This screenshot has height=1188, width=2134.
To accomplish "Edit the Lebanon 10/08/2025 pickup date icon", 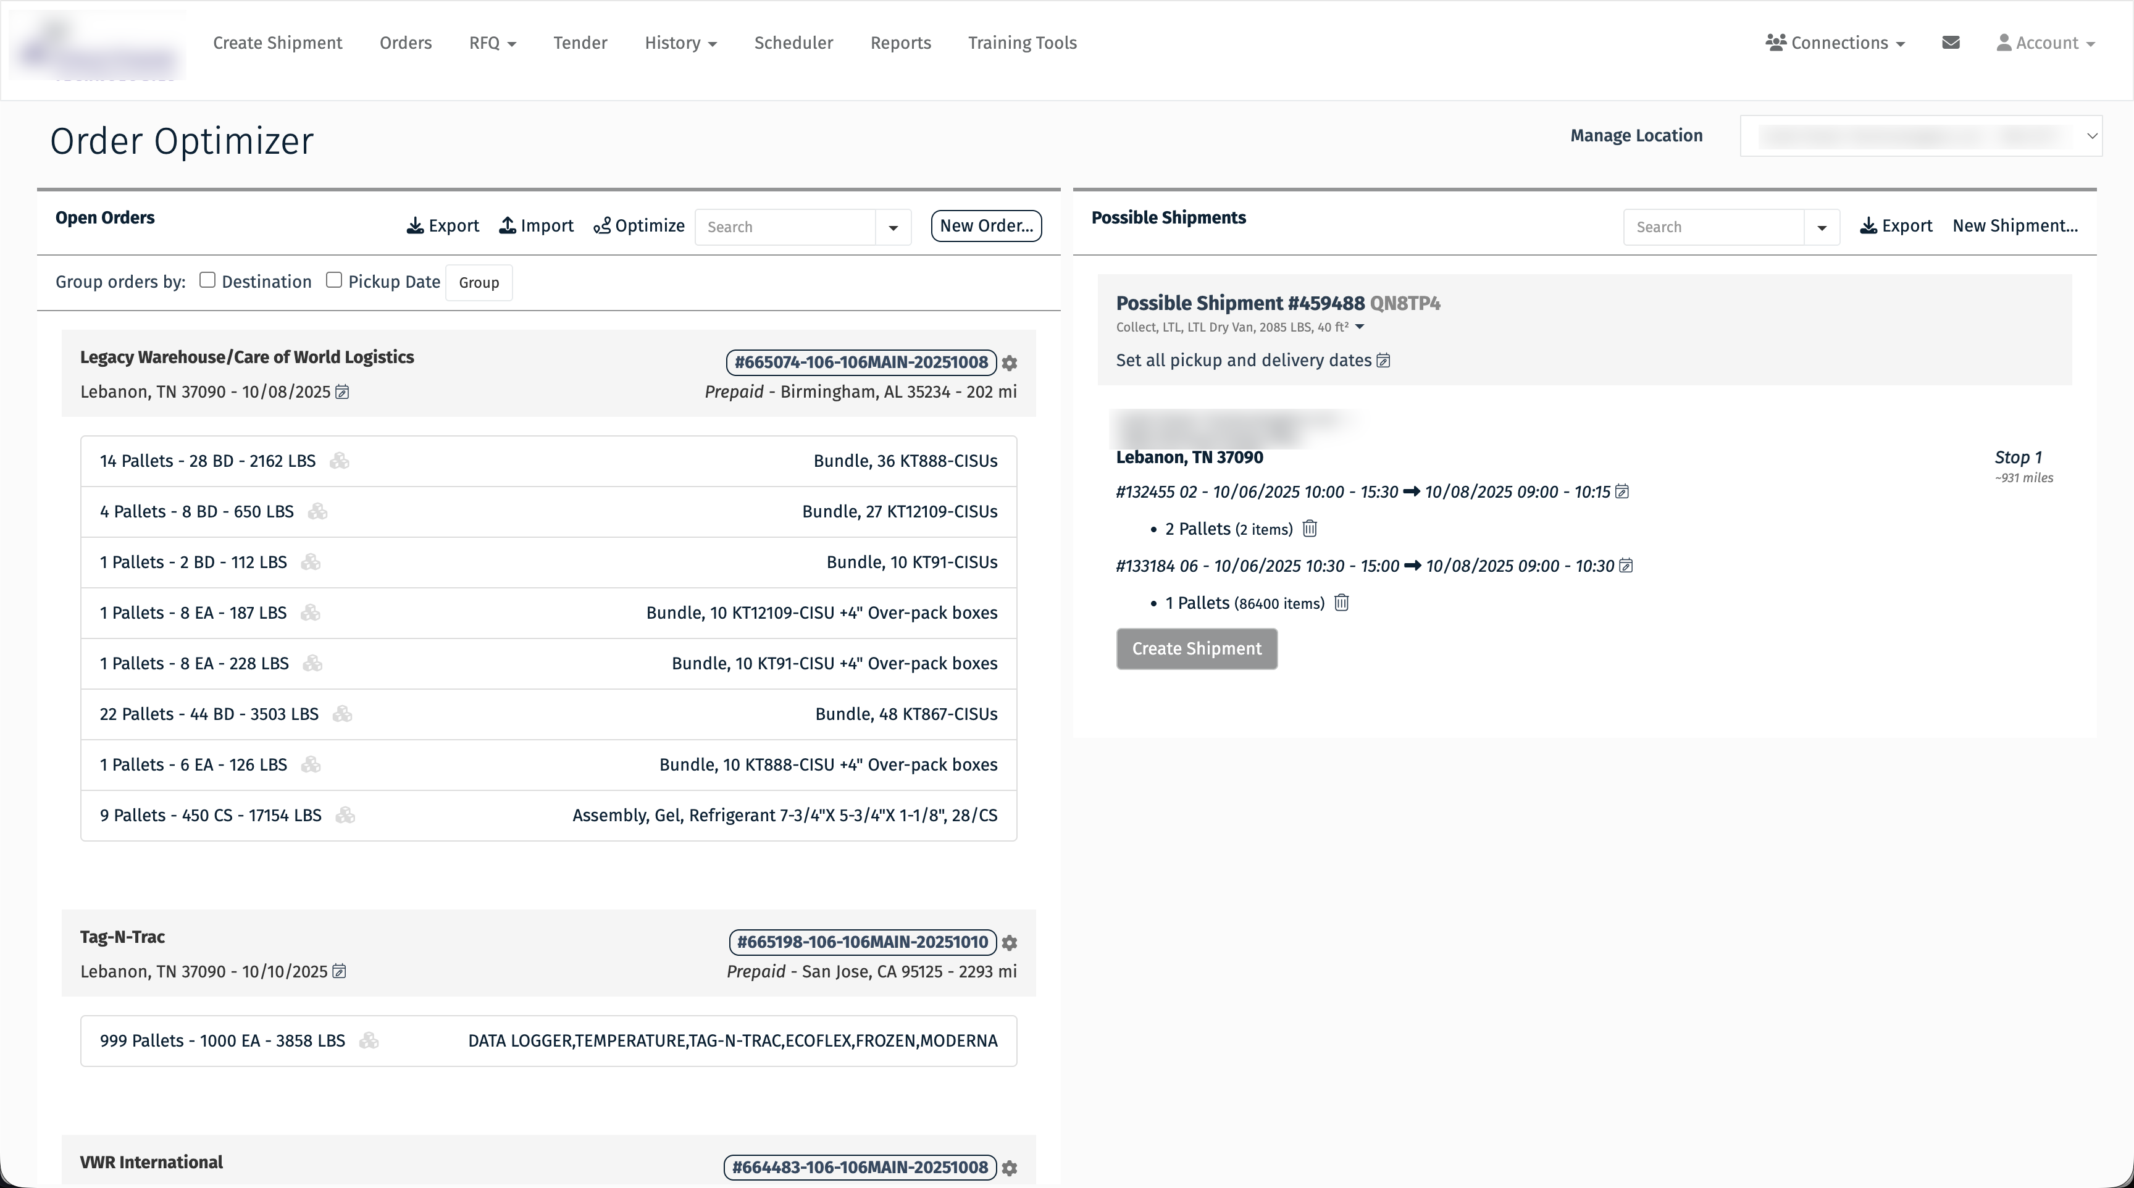I will pyautogui.click(x=342, y=392).
